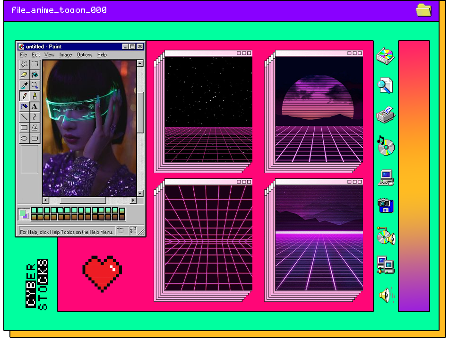Select the Polygon shape tool
The width and height of the screenshot is (449, 342).
tap(35, 128)
